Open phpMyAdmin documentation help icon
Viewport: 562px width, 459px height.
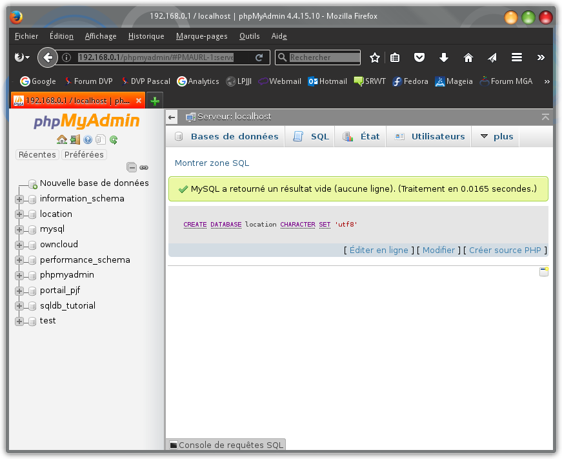tap(88, 139)
